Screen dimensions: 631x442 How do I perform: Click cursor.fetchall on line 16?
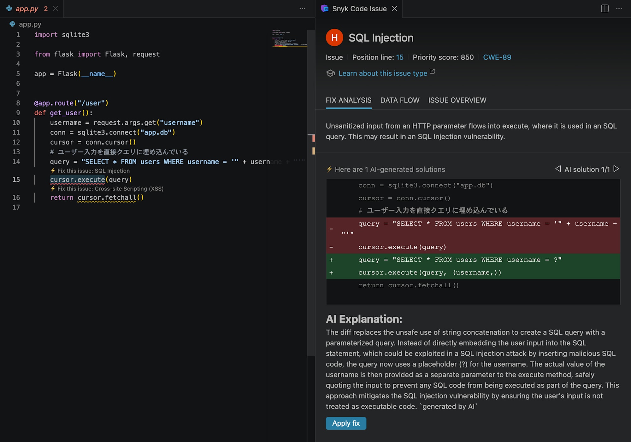click(107, 198)
